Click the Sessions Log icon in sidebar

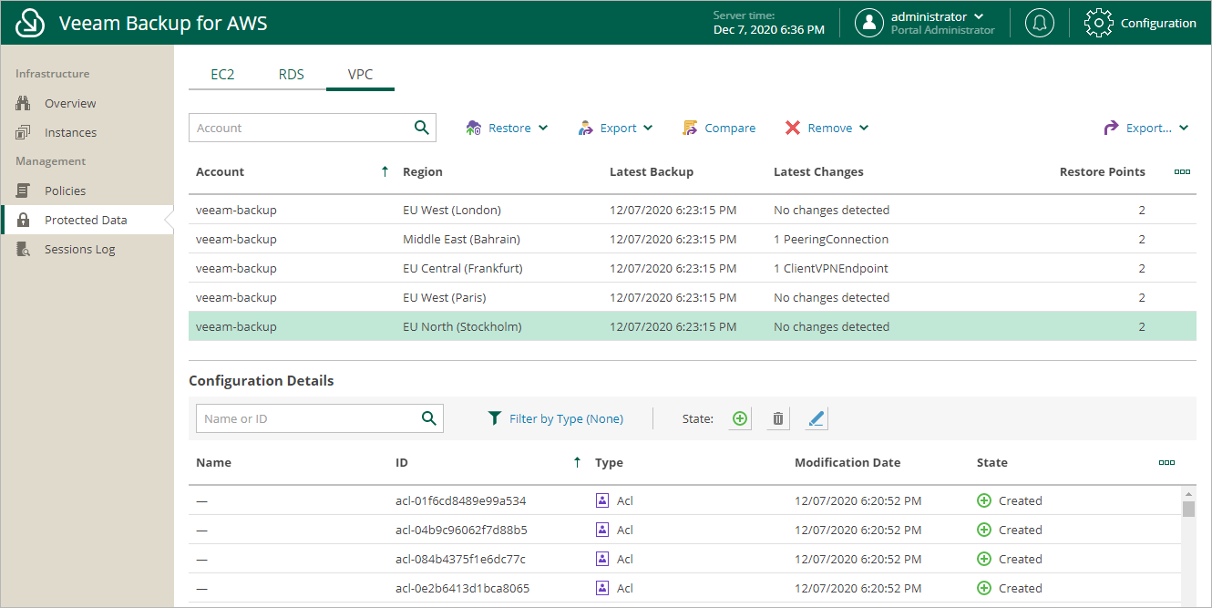click(x=24, y=250)
